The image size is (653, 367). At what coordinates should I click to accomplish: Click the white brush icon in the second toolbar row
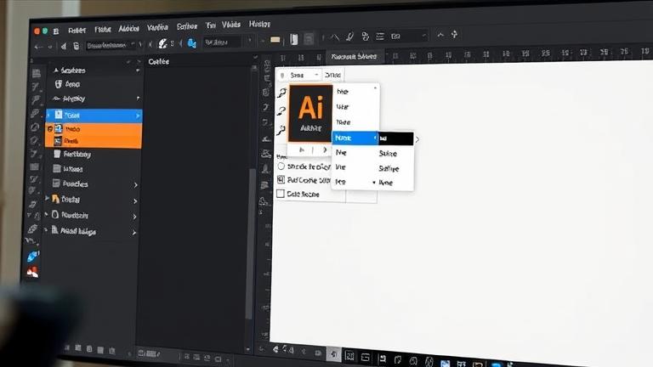(x=162, y=43)
